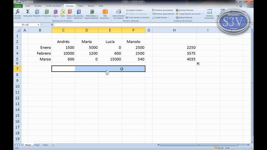The width and height of the screenshot is (267, 150).
Task: Click cell with value 540
Action: tap(133, 59)
